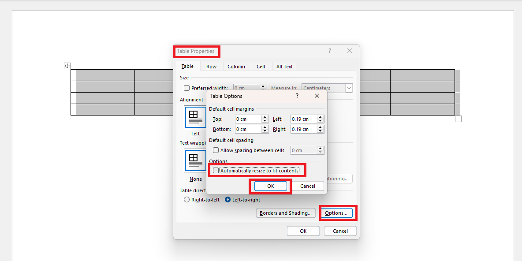This screenshot has width=522, height=261.
Task: Click the Left alignment icon
Action: (x=195, y=117)
